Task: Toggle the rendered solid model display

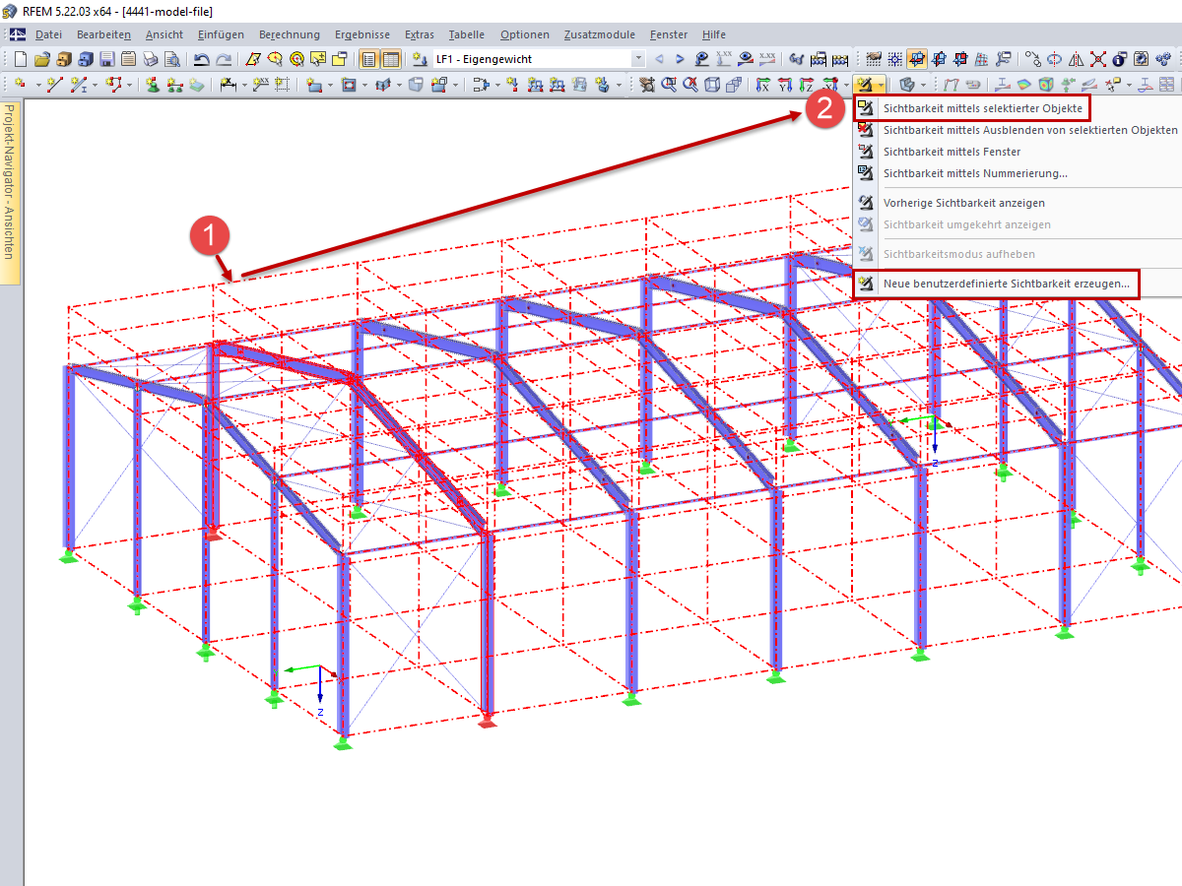Action: [x=906, y=84]
